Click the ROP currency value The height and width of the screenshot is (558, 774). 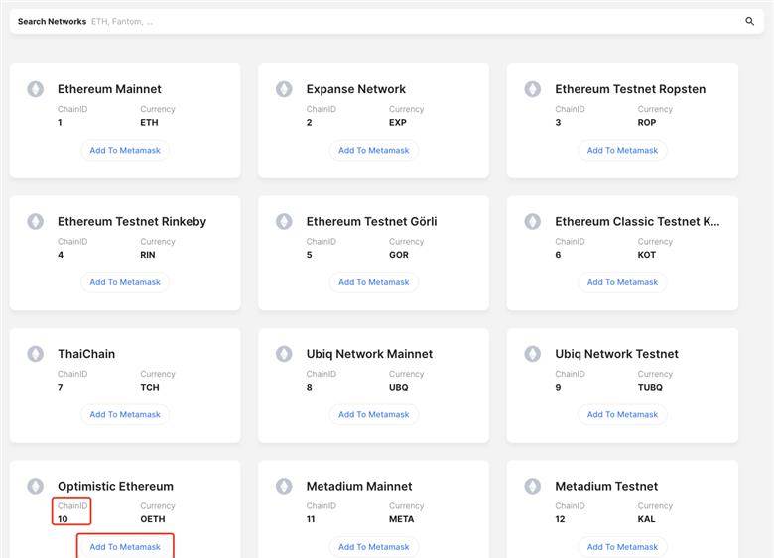pos(647,122)
